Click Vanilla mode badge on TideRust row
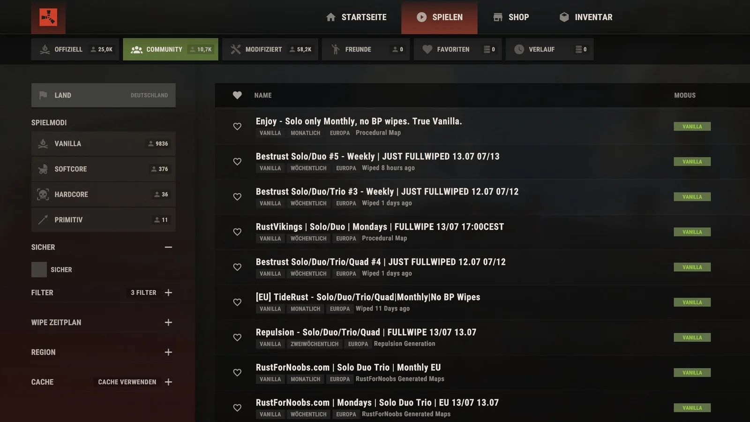750x422 pixels. [692, 302]
